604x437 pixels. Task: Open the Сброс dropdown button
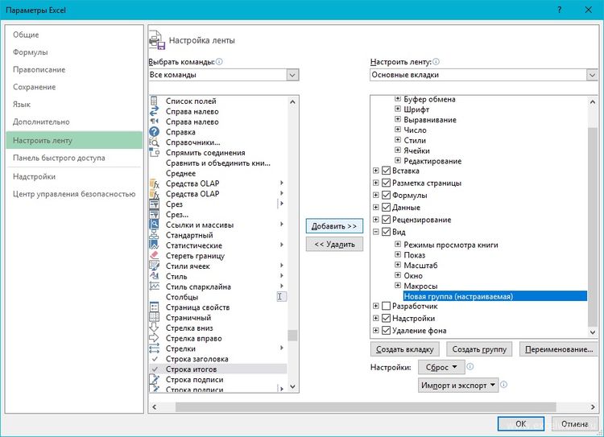[x=441, y=367]
